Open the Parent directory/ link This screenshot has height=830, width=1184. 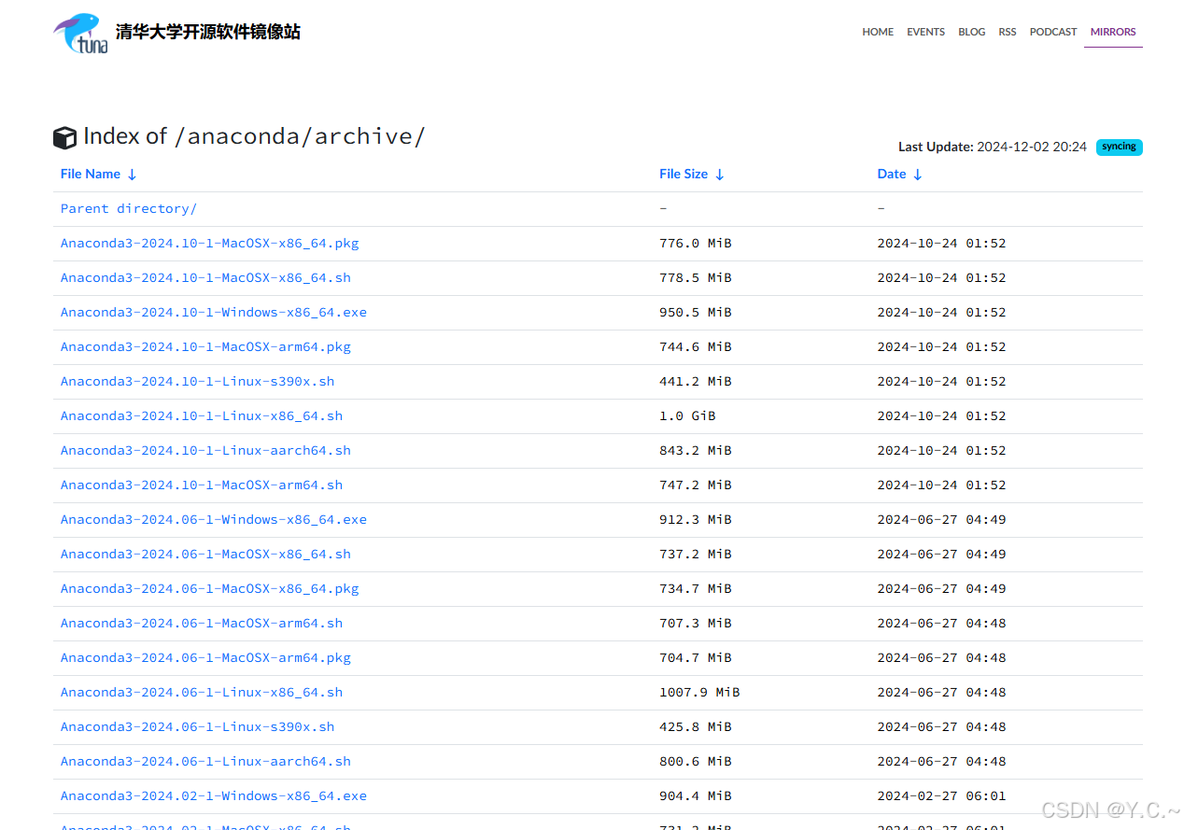(129, 208)
